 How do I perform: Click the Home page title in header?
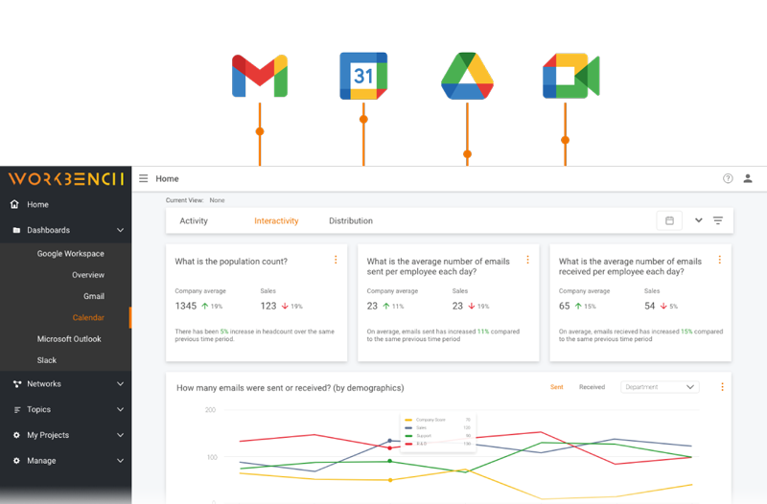coord(167,179)
